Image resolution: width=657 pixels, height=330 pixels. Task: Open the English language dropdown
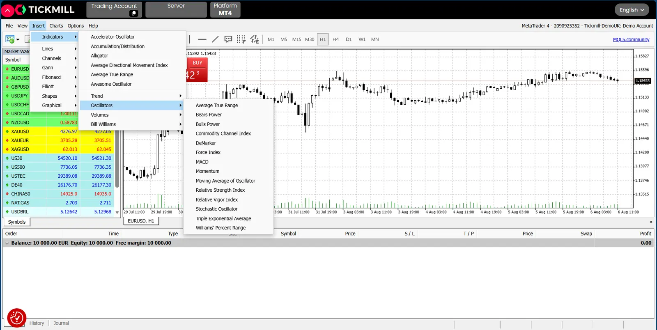(x=632, y=10)
